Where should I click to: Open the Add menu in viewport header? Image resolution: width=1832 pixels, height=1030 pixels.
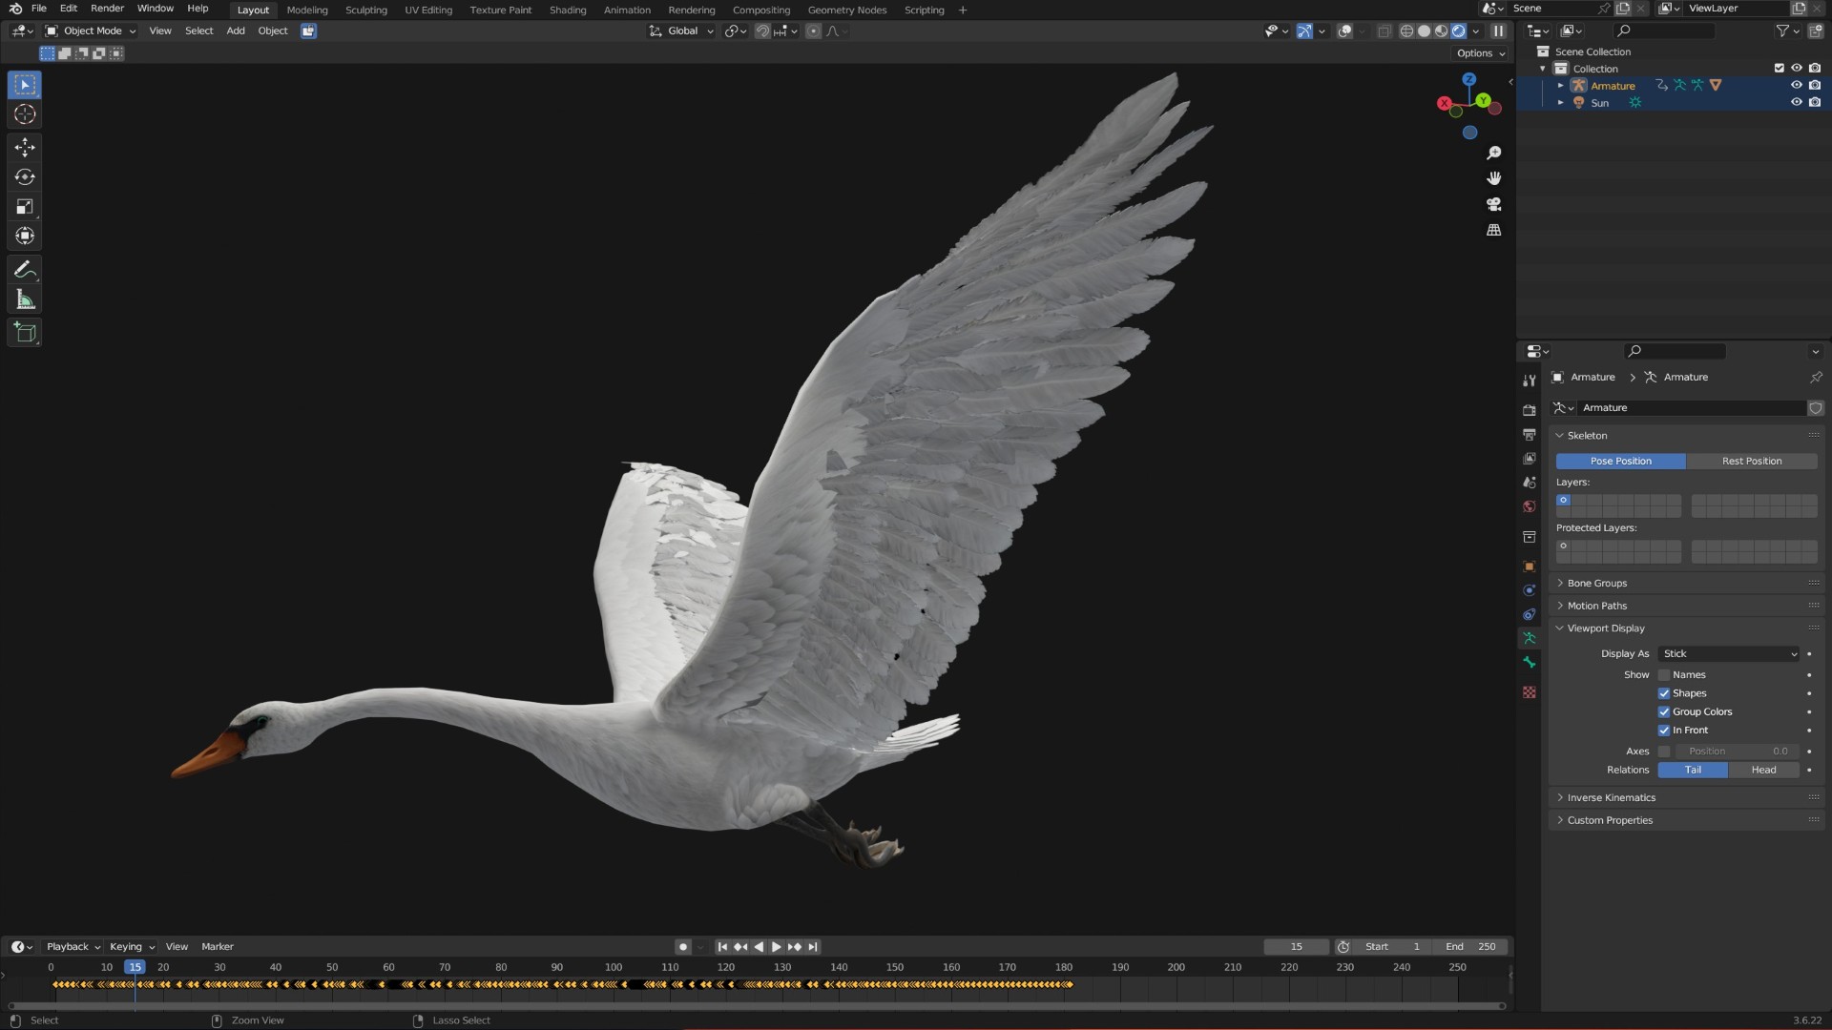click(236, 31)
